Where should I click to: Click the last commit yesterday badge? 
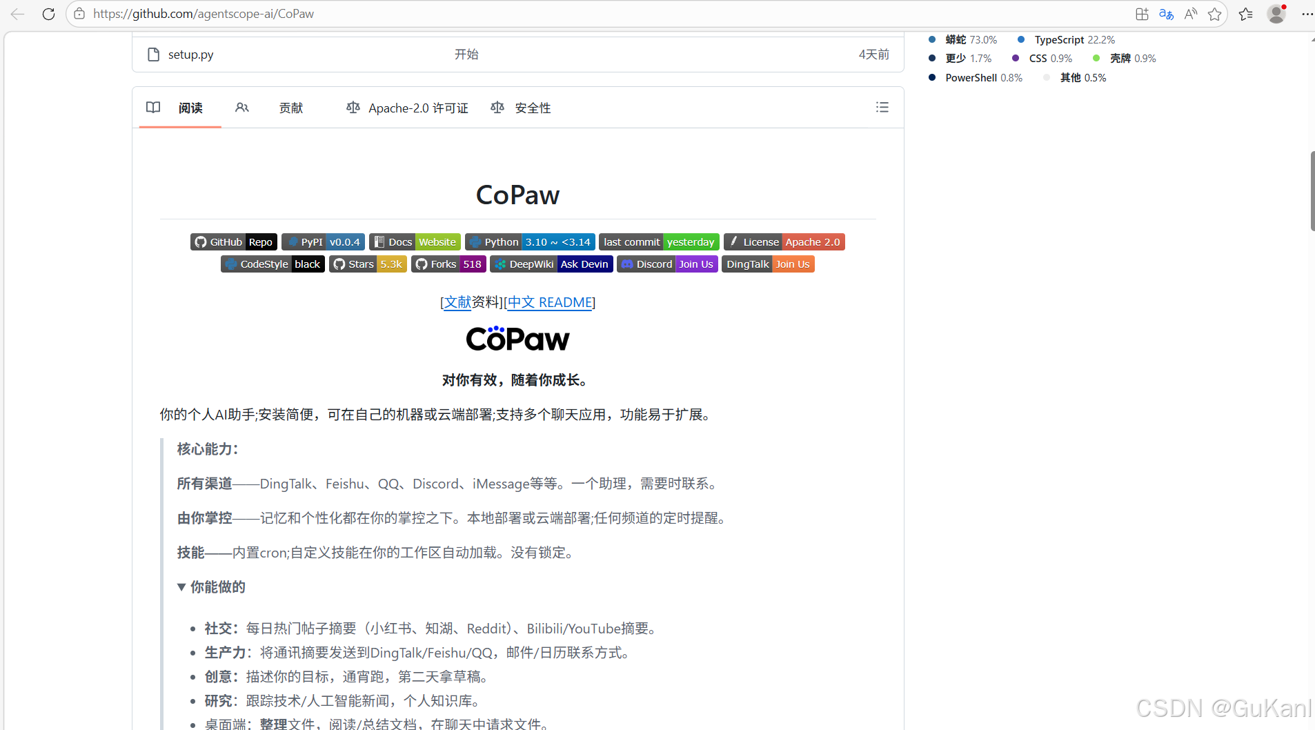[x=659, y=242]
